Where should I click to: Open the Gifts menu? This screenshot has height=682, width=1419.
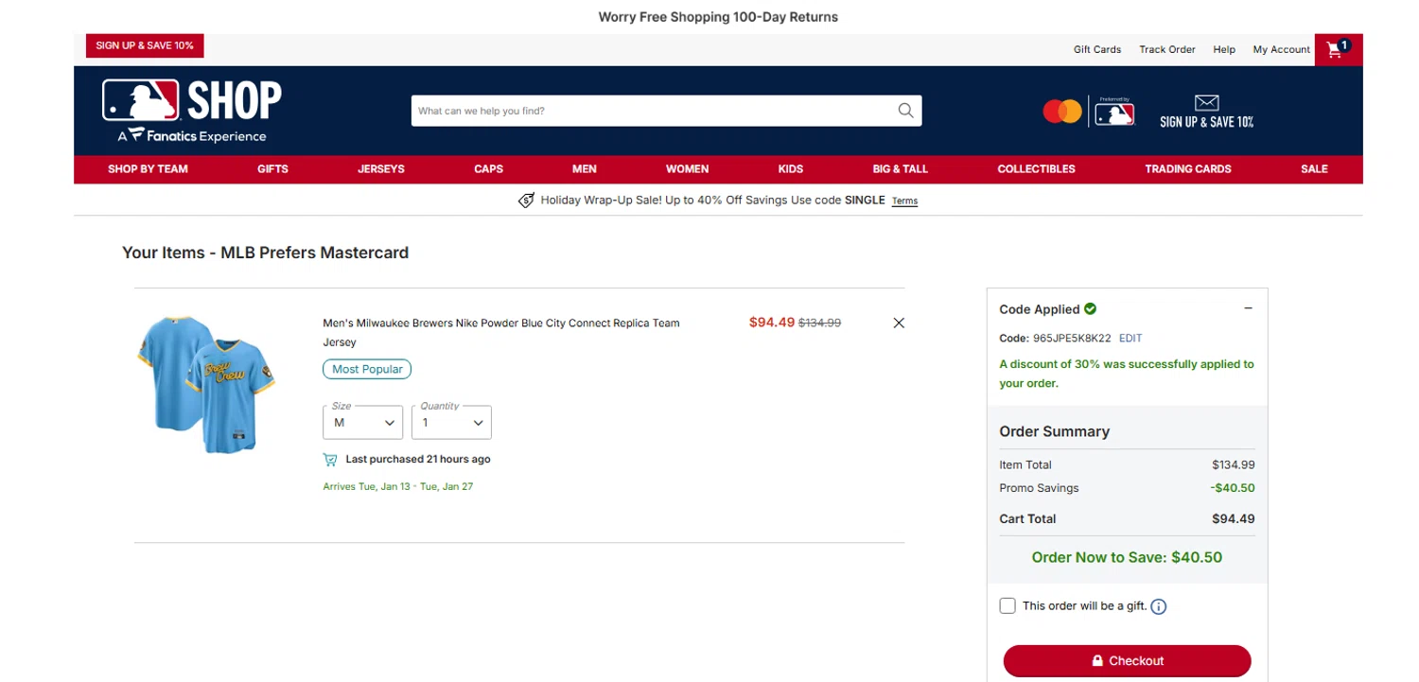click(272, 169)
